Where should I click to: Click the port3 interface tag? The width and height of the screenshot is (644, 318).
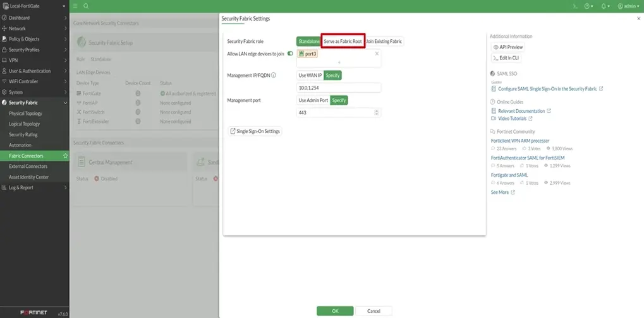pyautogui.click(x=308, y=54)
